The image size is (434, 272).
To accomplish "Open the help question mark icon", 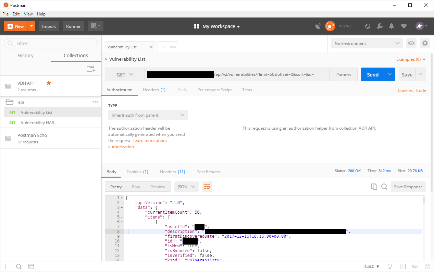I will 427,267.
